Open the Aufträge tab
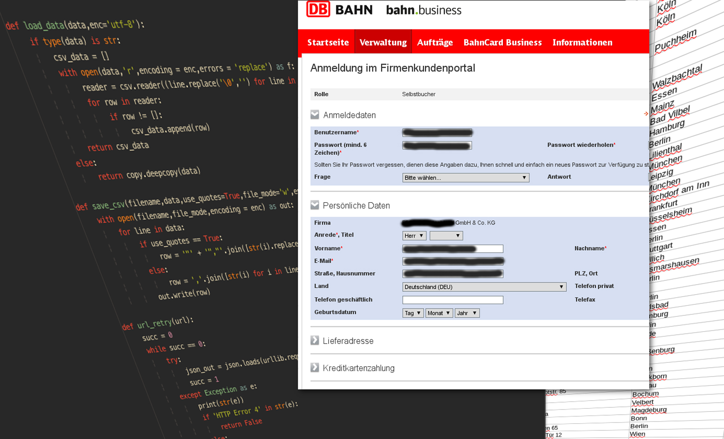The height and width of the screenshot is (439, 724). pos(435,42)
